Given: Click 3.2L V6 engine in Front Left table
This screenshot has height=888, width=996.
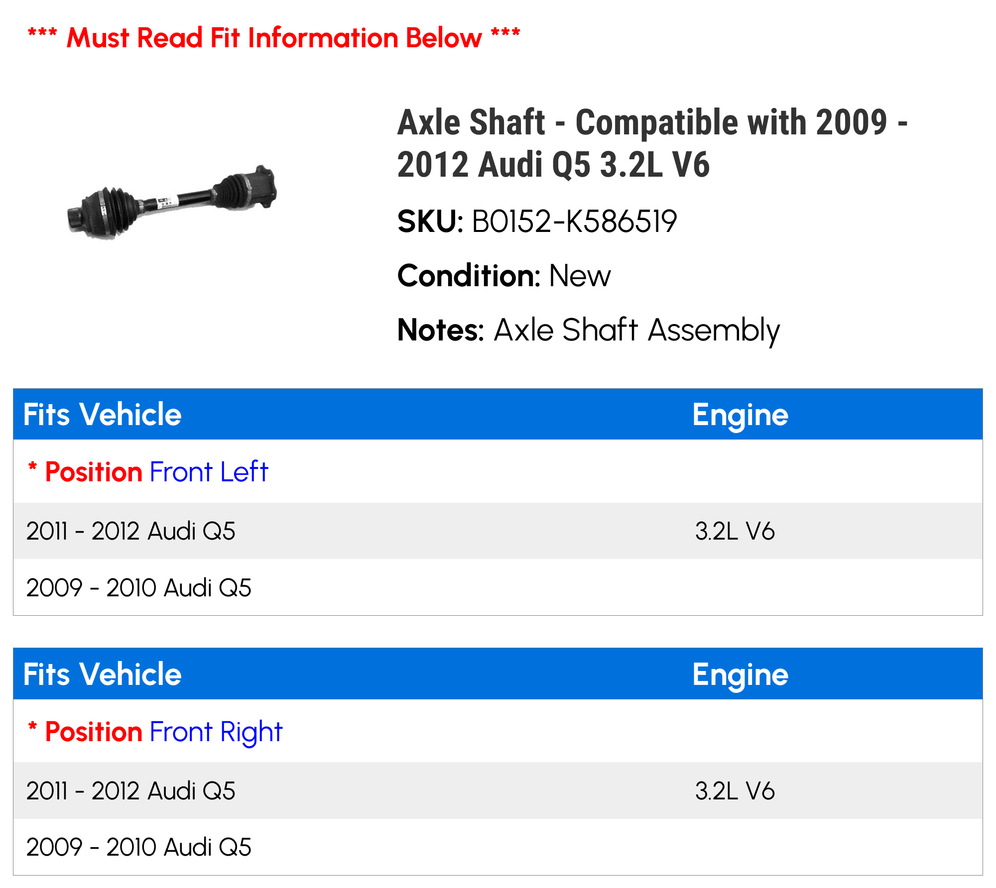Looking at the screenshot, I should (735, 531).
